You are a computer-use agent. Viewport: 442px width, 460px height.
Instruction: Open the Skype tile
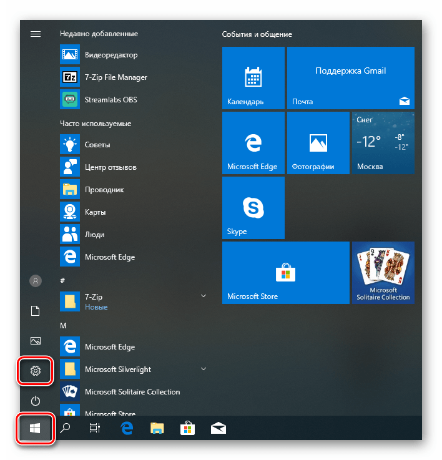(x=253, y=208)
